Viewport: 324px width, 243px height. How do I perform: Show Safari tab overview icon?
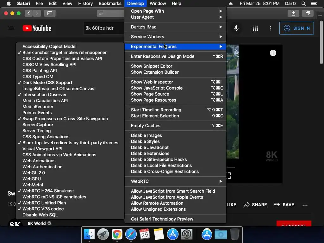pos(308,13)
